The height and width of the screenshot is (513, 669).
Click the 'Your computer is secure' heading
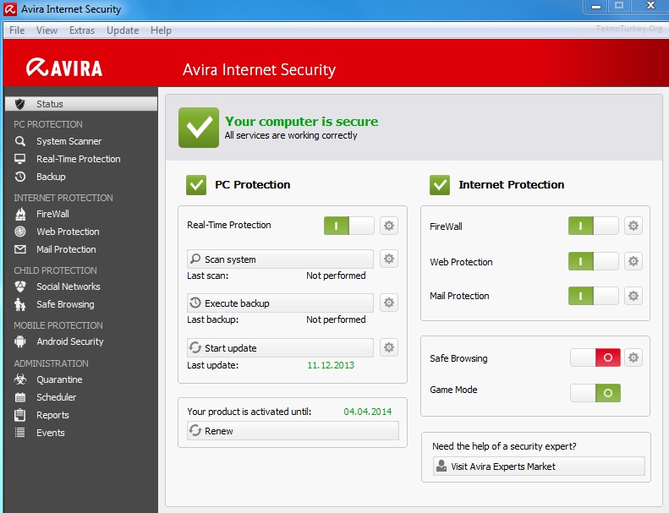[x=302, y=122]
